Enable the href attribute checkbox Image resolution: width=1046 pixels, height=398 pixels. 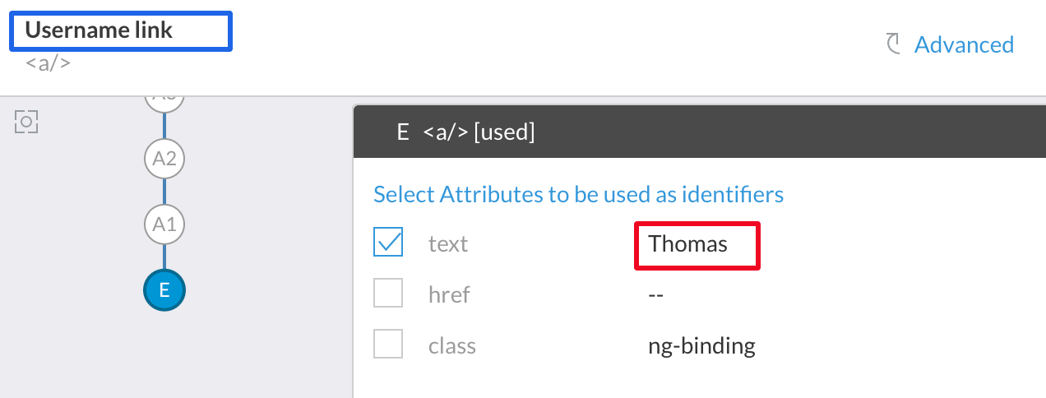[388, 293]
